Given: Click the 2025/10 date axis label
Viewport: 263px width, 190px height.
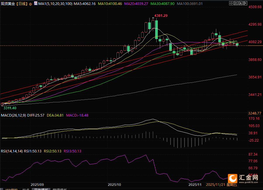Looking at the screenshot, I should click(114, 185).
